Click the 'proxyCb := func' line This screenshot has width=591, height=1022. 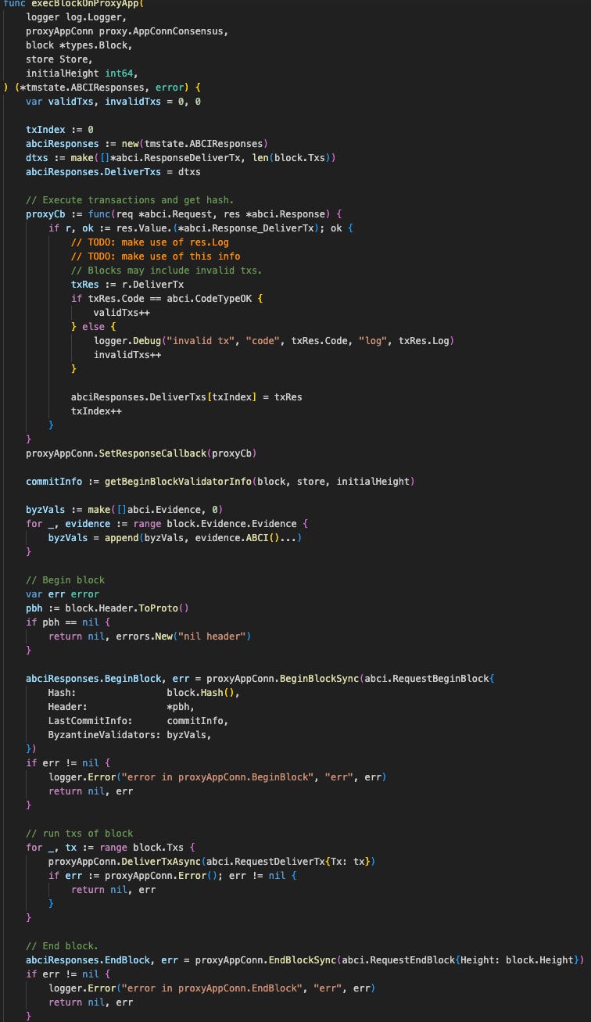tap(184, 213)
